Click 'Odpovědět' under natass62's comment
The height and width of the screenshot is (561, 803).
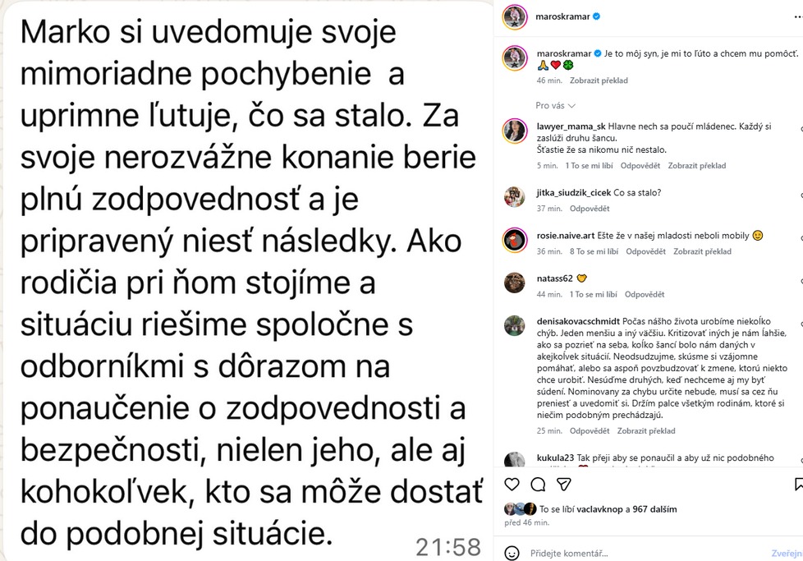pos(645,294)
